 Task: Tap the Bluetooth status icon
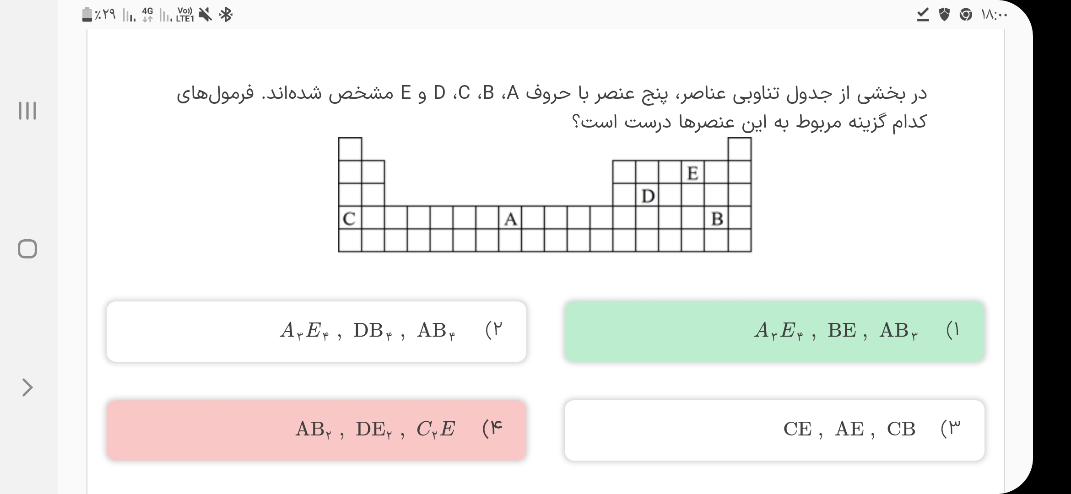coord(226,15)
